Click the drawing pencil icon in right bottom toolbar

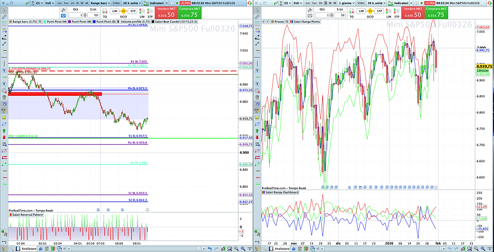(x=257, y=249)
